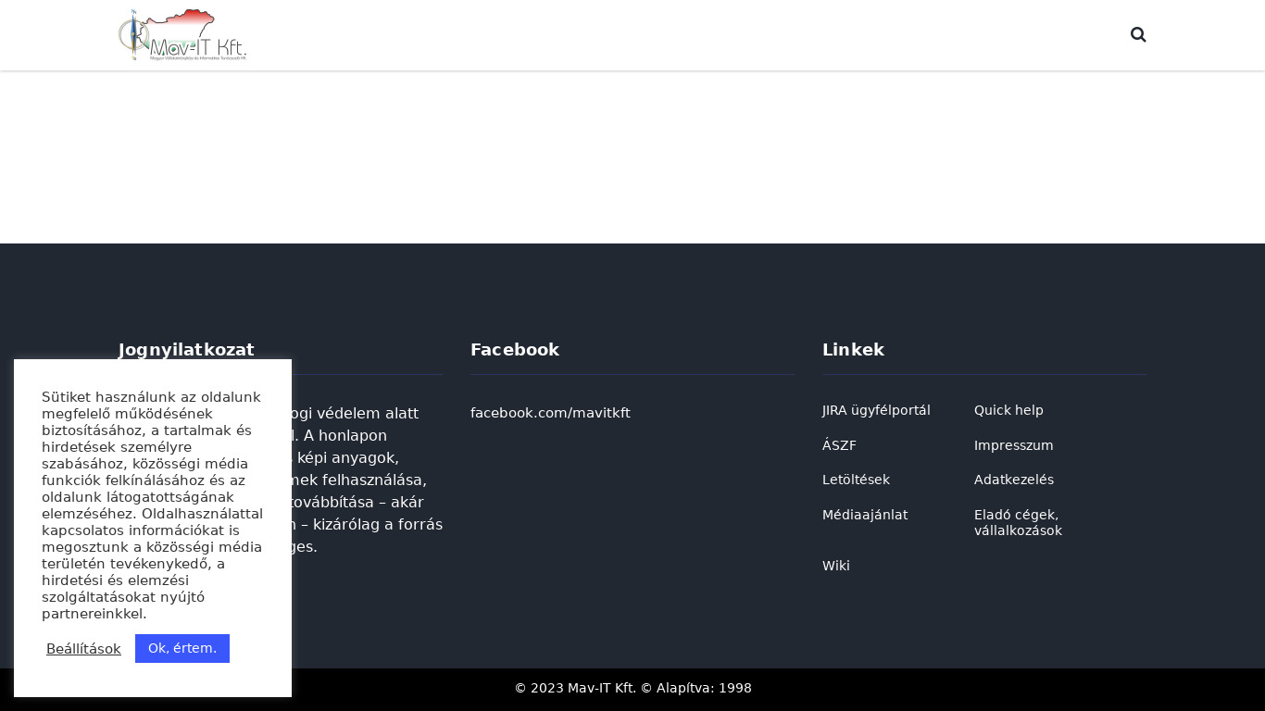Click the Facebook heading
Viewport: 1265px width, 711px height.
[515, 350]
